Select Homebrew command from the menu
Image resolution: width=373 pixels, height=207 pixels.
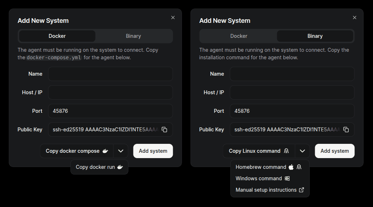coord(261,167)
